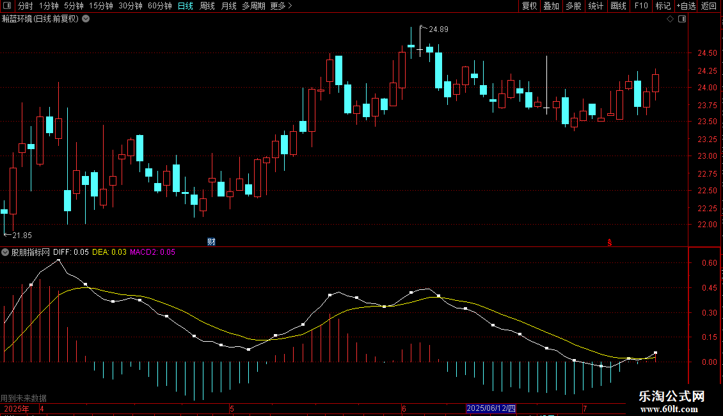Image resolution: width=723 pixels, height=416 pixels.
Task: Open the F10 company info
Action: (641, 6)
